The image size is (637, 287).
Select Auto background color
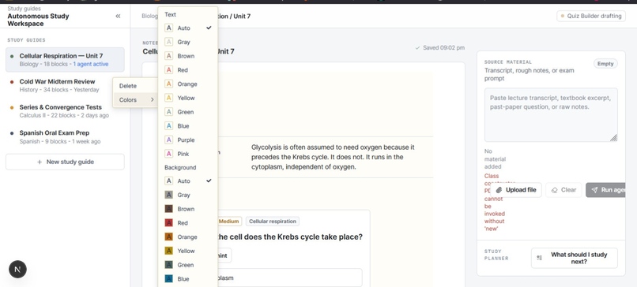[x=187, y=181]
